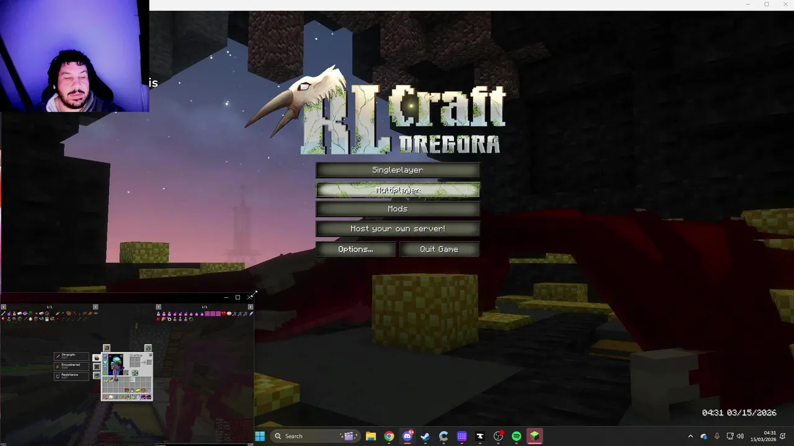Maximize the small preview window

point(238,297)
